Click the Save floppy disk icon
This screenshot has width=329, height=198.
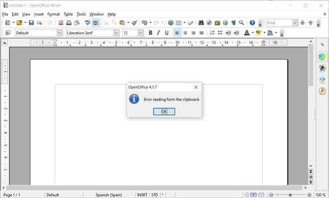pos(31,22)
